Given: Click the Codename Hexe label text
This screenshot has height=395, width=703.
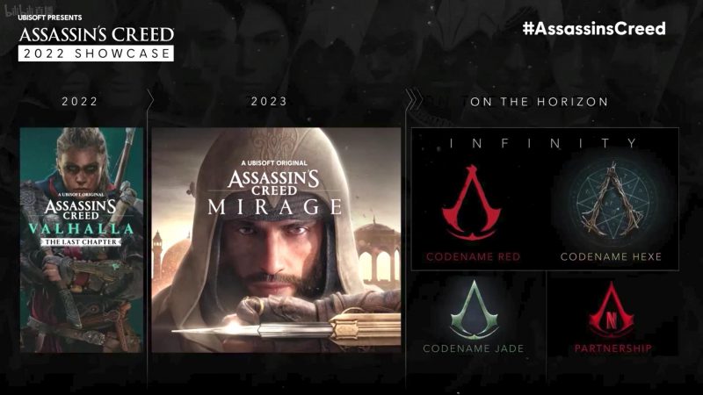Looking at the screenshot, I should [611, 256].
